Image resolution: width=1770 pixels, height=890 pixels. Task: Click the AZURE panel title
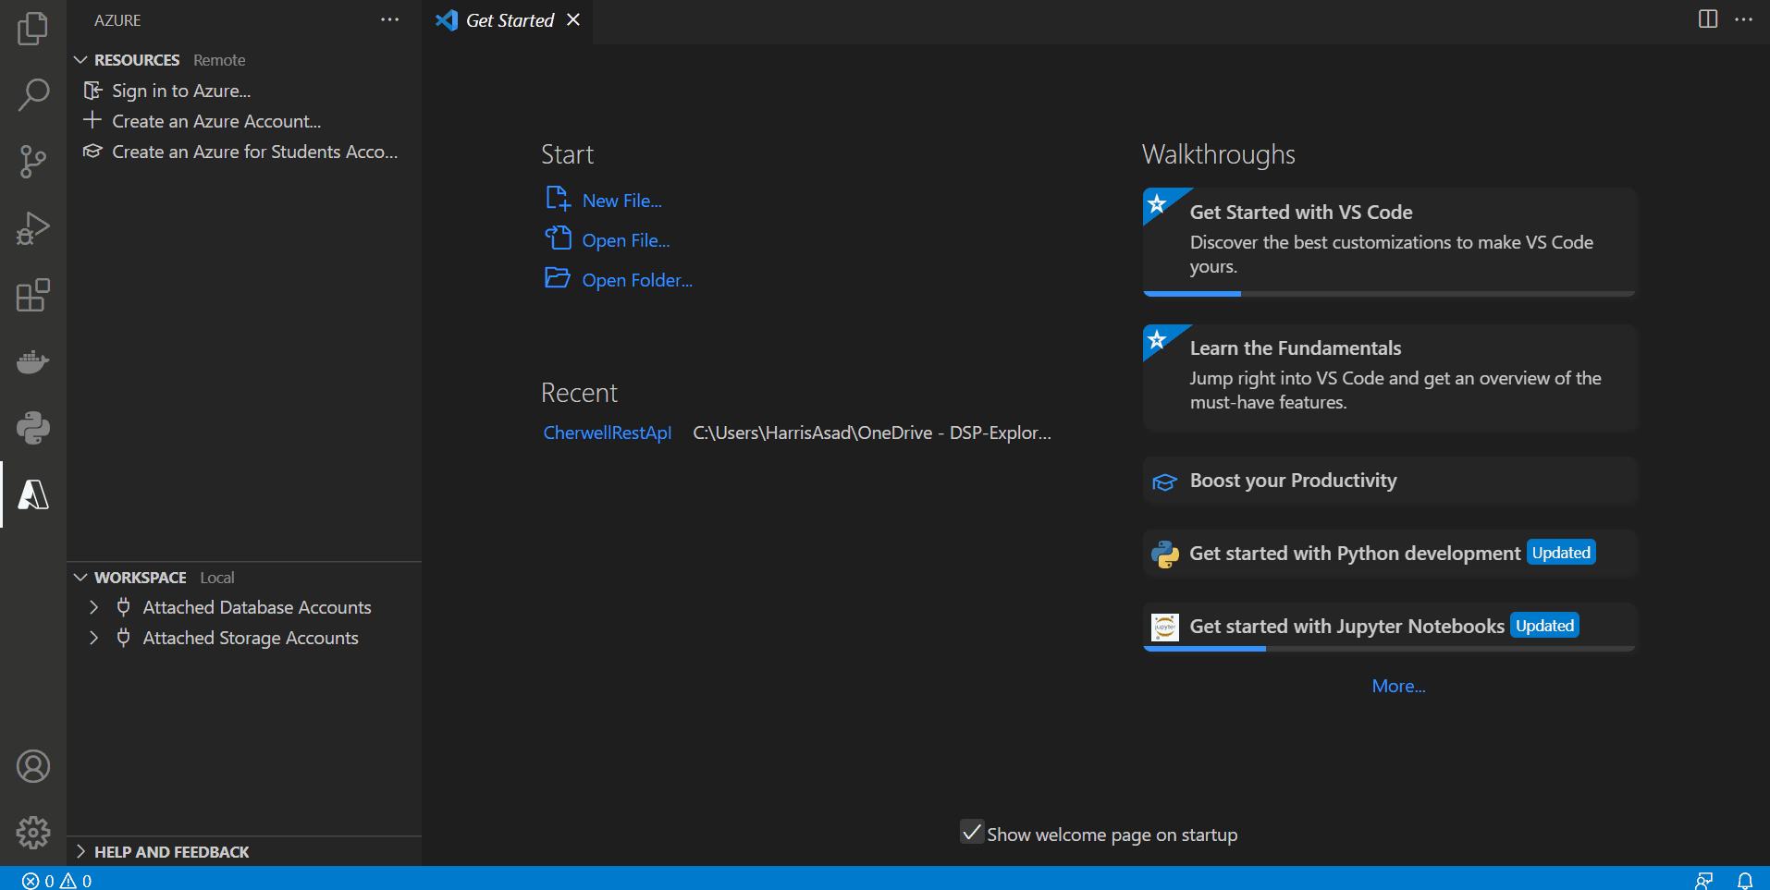click(x=117, y=20)
